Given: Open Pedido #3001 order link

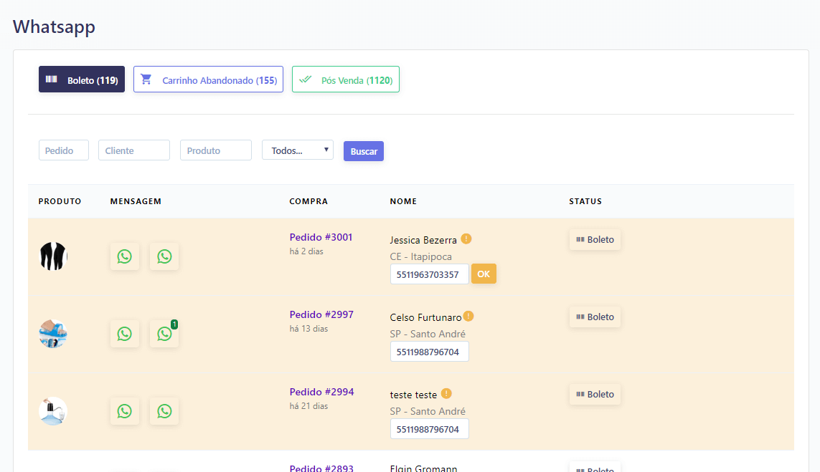Looking at the screenshot, I should click(321, 237).
